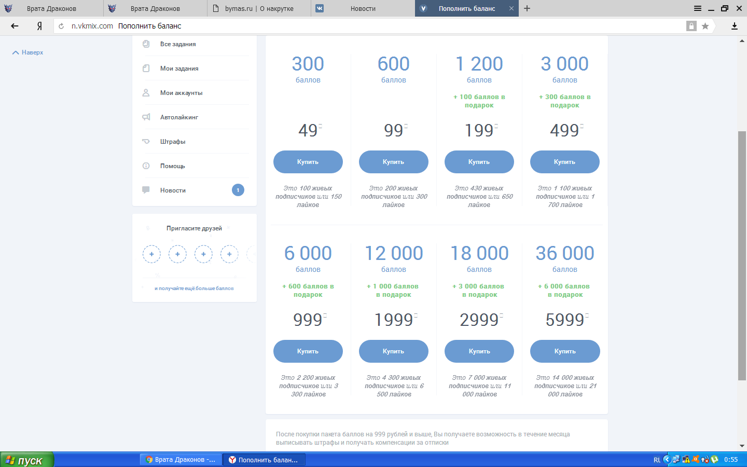Open Автолайкинг in the sidebar menu
This screenshot has height=467, width=747.
pos(179,117)
